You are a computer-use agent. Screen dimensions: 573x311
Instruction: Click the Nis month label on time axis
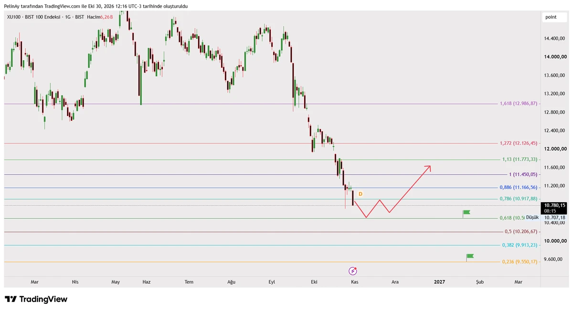tap(75, 282)
